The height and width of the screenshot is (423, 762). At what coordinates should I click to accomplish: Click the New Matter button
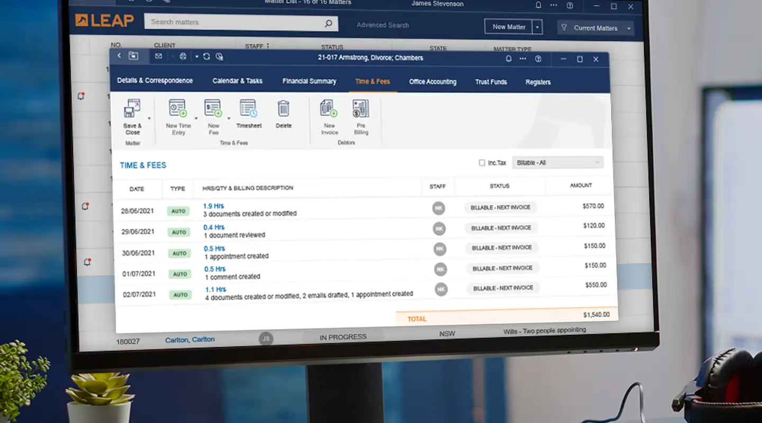pos(509,27)
